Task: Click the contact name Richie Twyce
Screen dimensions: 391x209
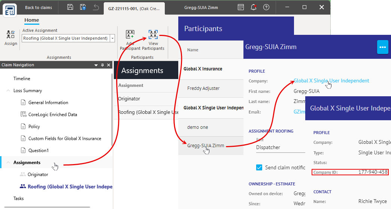Action: pyautogui.click(x=373, y=201)
